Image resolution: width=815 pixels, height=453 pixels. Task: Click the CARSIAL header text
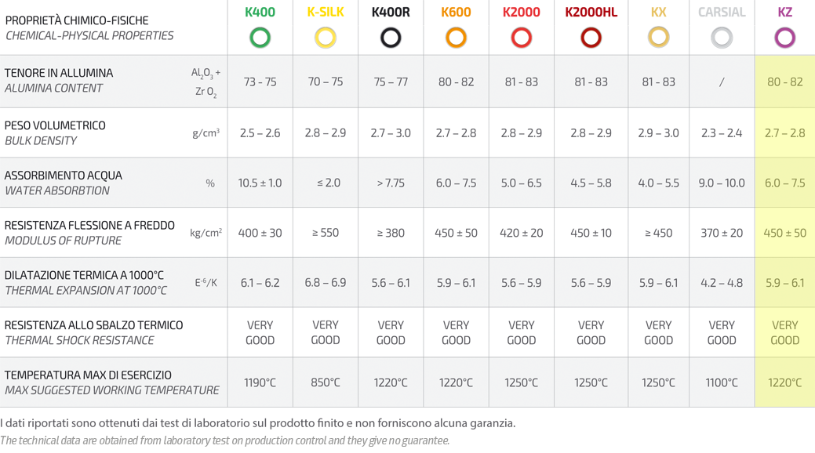[x=722, y=12]
